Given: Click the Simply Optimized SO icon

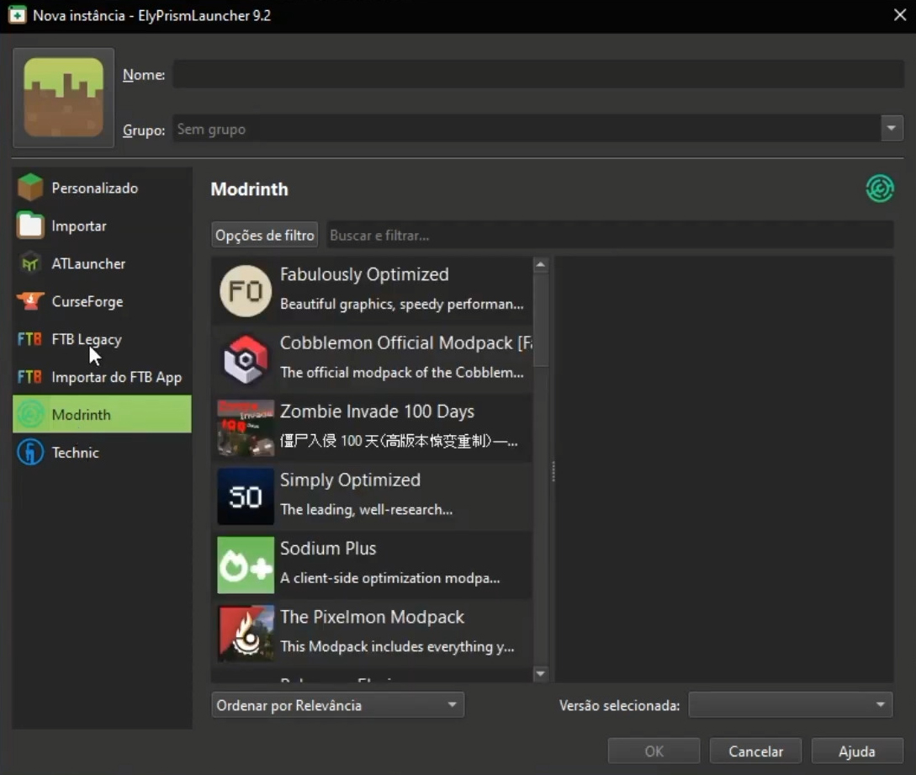Looking at the screenshot, I should (246, 496).
